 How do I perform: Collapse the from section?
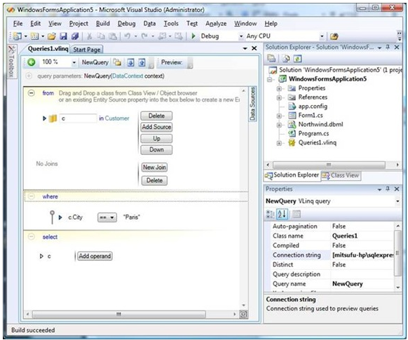[32, 93]
